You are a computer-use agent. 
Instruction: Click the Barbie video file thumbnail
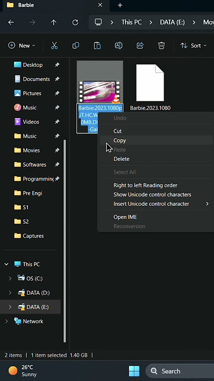click(100, 92)
